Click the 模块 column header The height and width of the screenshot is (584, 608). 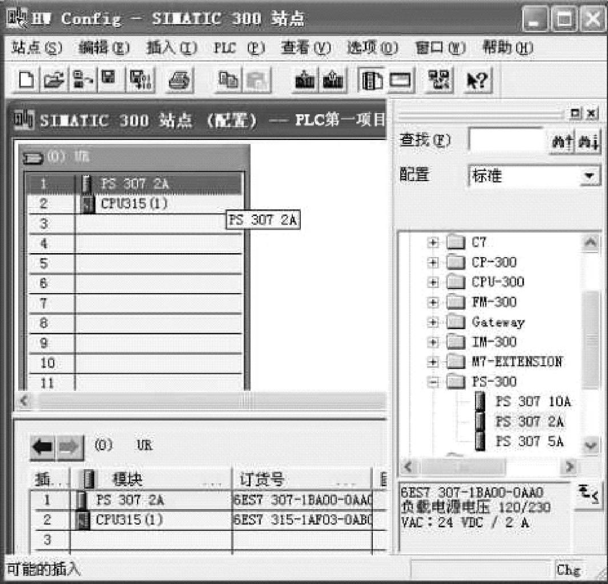click(151, 479)
